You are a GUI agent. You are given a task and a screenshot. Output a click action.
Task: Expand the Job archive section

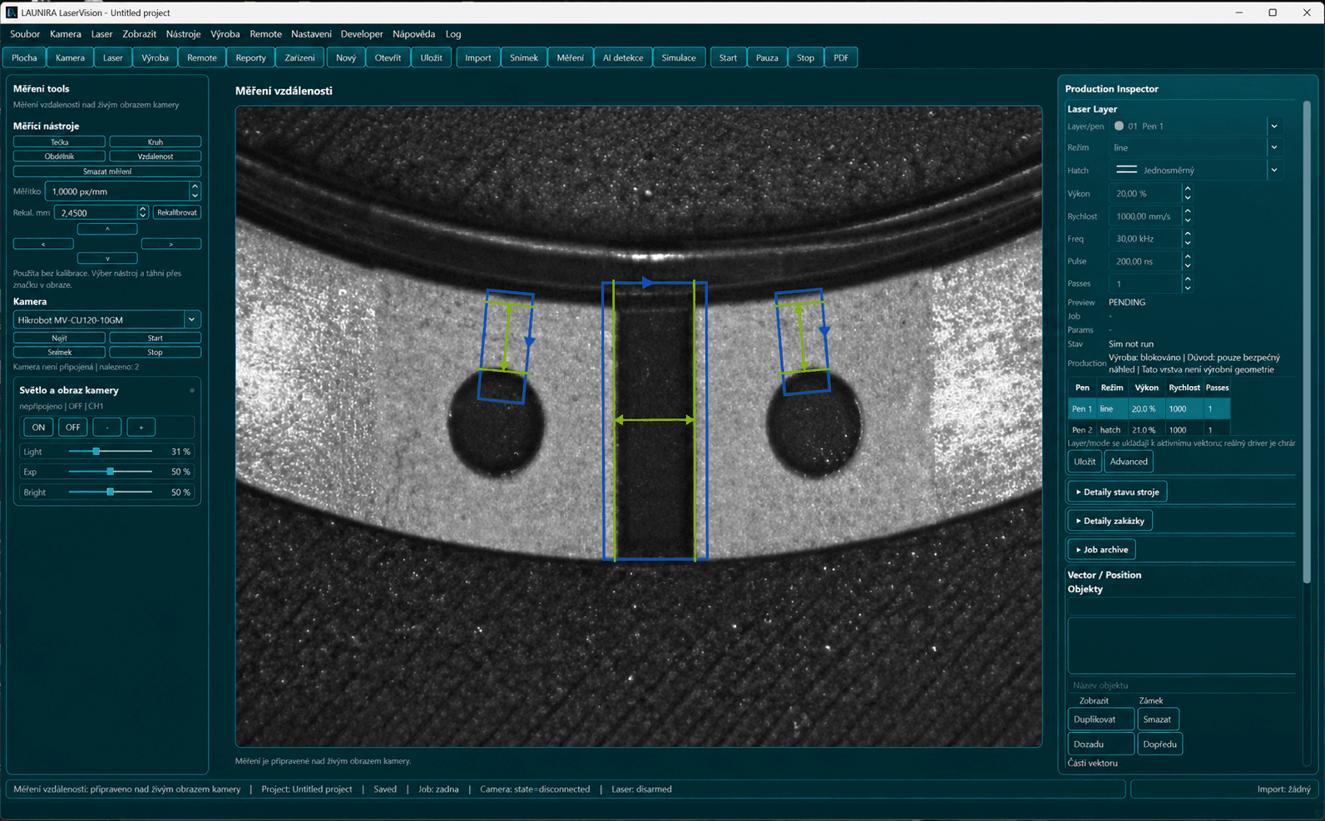click(x=1101, y=550)
